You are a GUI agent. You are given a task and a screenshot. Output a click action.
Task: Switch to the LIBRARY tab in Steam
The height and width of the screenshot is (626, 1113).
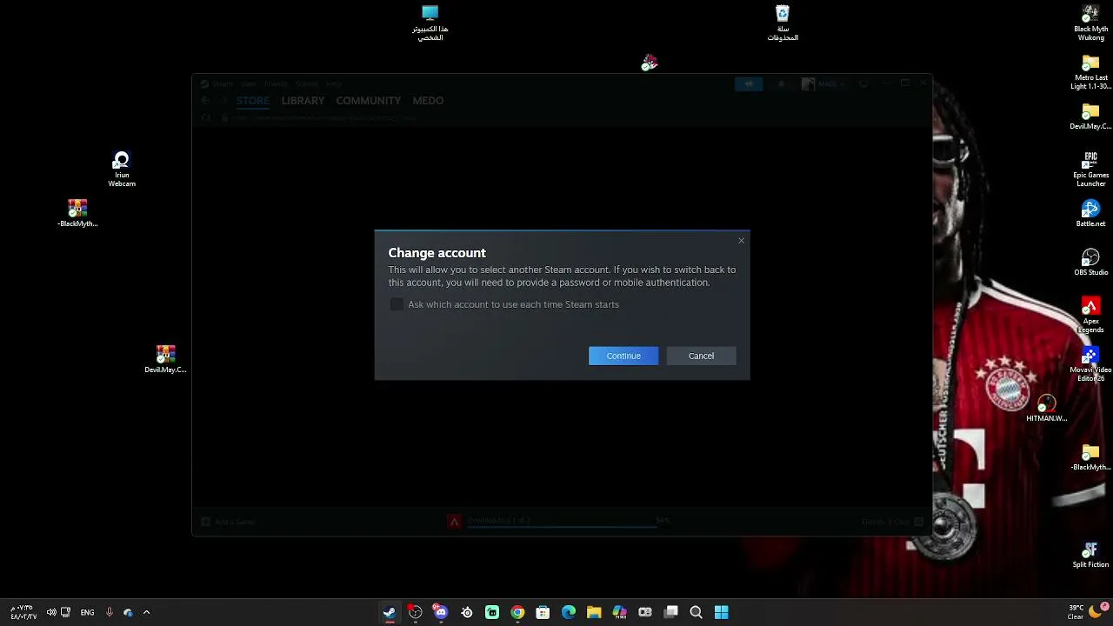[x=303, y=101]
